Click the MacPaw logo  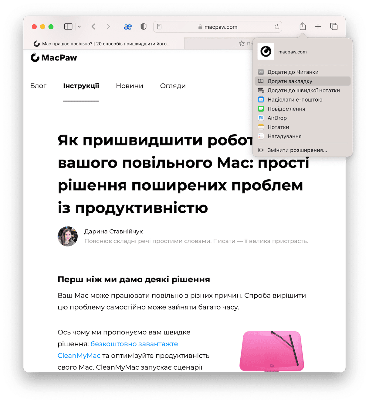click(54, 57)
